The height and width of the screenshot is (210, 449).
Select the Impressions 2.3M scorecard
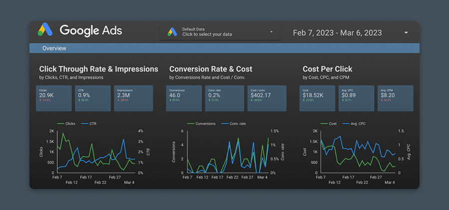click(x=132, y=98)
